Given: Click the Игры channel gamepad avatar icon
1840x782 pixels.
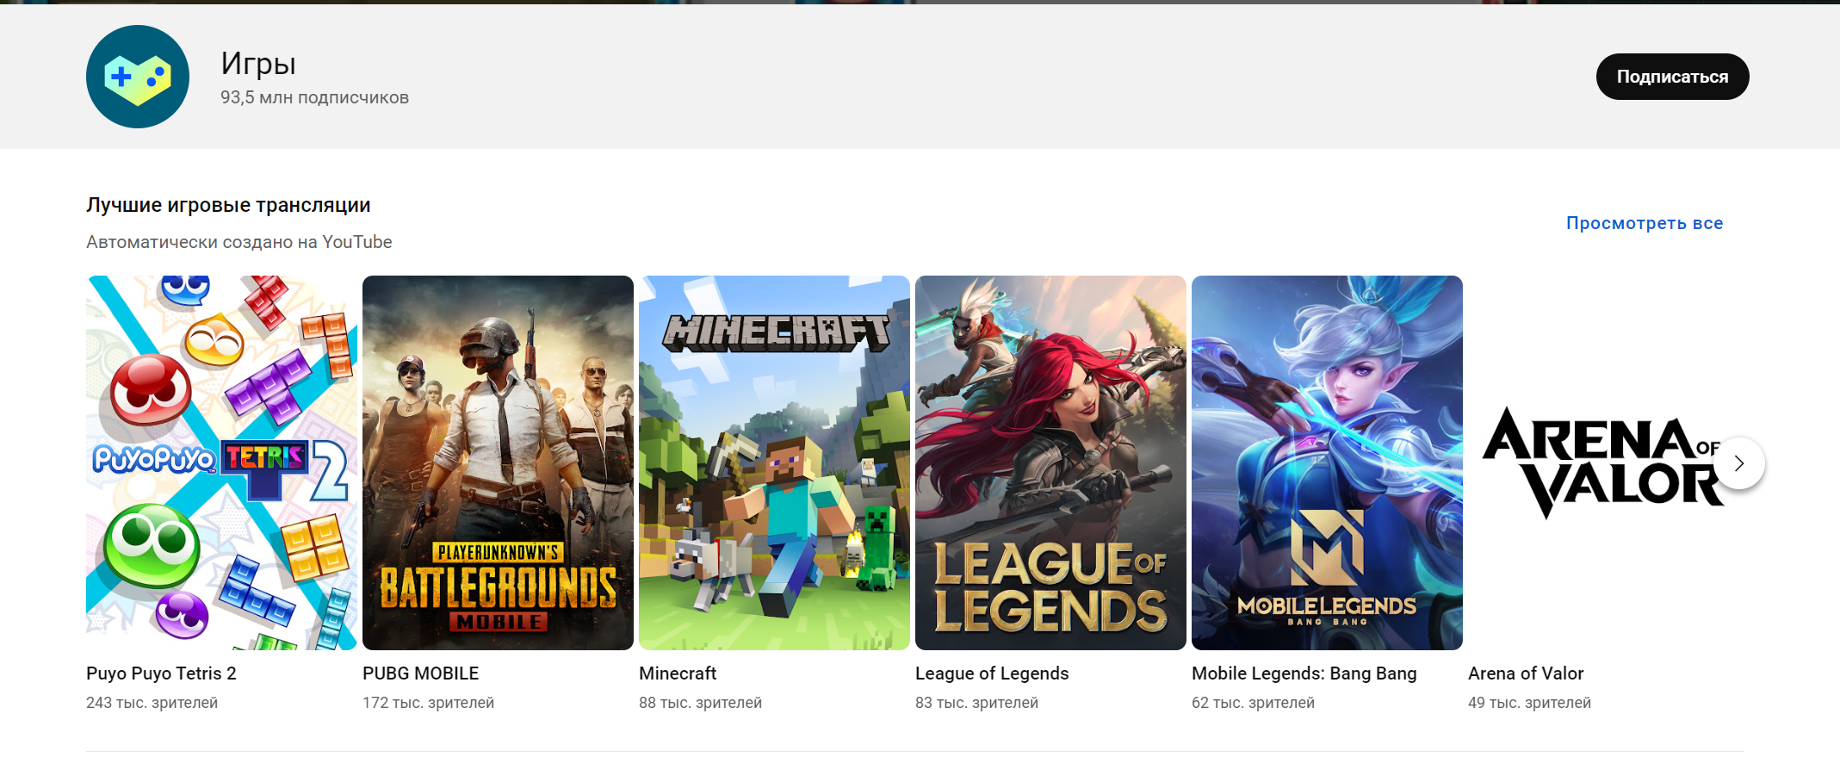Looking at the screenshot, I should [x=138, y=77].
